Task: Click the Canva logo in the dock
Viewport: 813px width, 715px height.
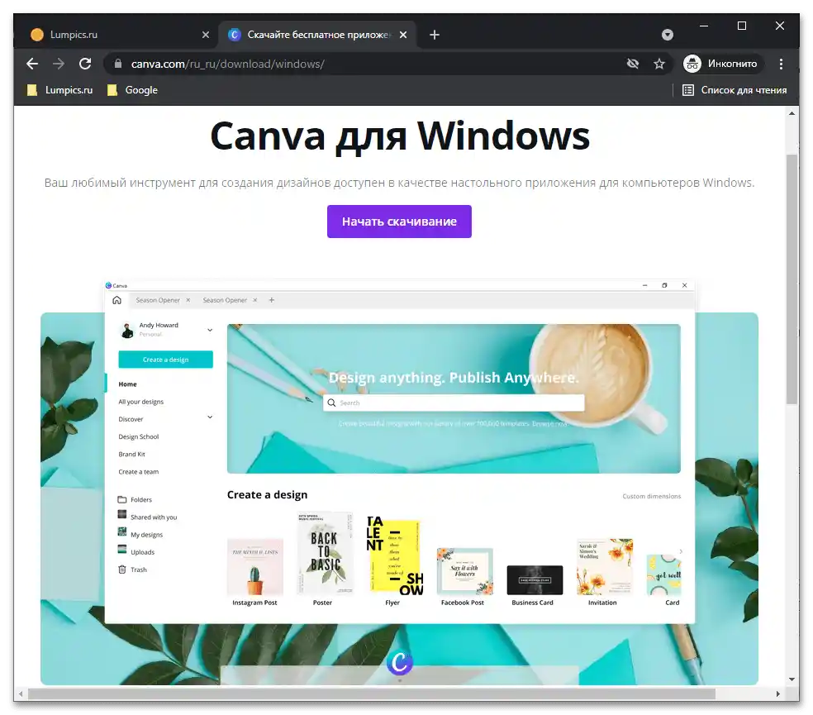Action: click(x=399, y=662)
